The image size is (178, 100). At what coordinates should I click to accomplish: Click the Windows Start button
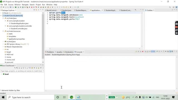(x=3, y=97)
